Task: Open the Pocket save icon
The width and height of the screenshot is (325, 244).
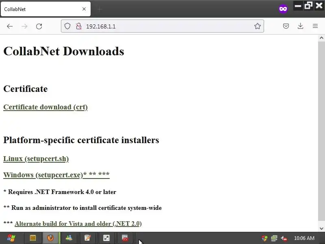Action: pos(286,26)
